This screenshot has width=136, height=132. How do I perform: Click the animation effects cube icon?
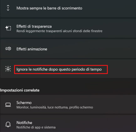click(x=8, y=49)
